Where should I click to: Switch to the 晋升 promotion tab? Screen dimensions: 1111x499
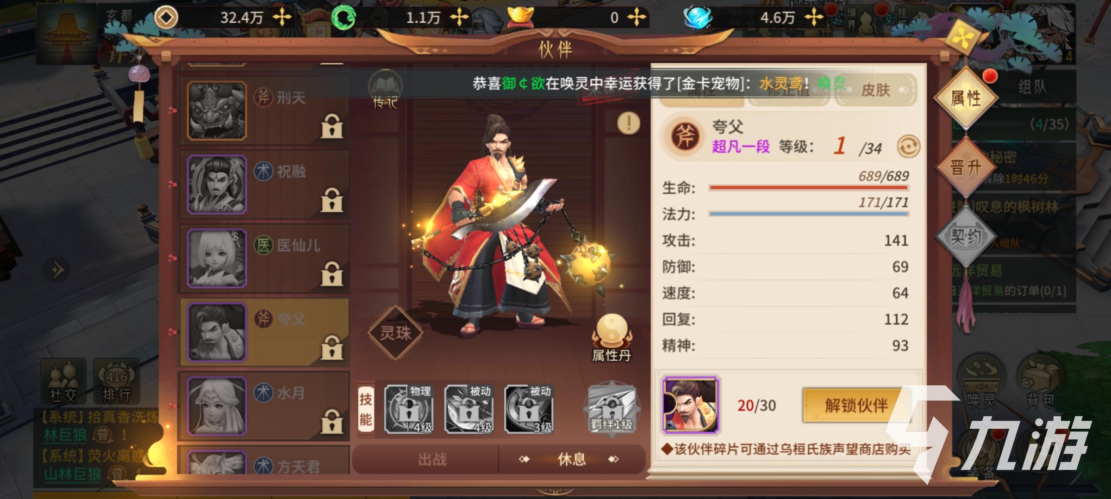click(966, 167)
